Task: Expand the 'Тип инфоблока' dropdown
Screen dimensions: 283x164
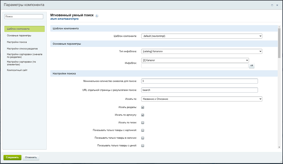Action: point(201,51)
